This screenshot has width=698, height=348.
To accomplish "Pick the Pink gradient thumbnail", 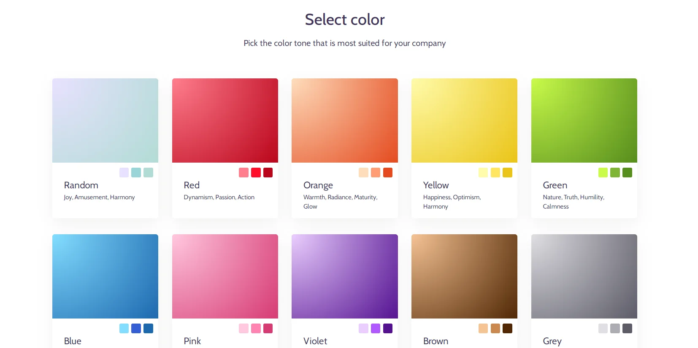I will click(x=225, y=276).
